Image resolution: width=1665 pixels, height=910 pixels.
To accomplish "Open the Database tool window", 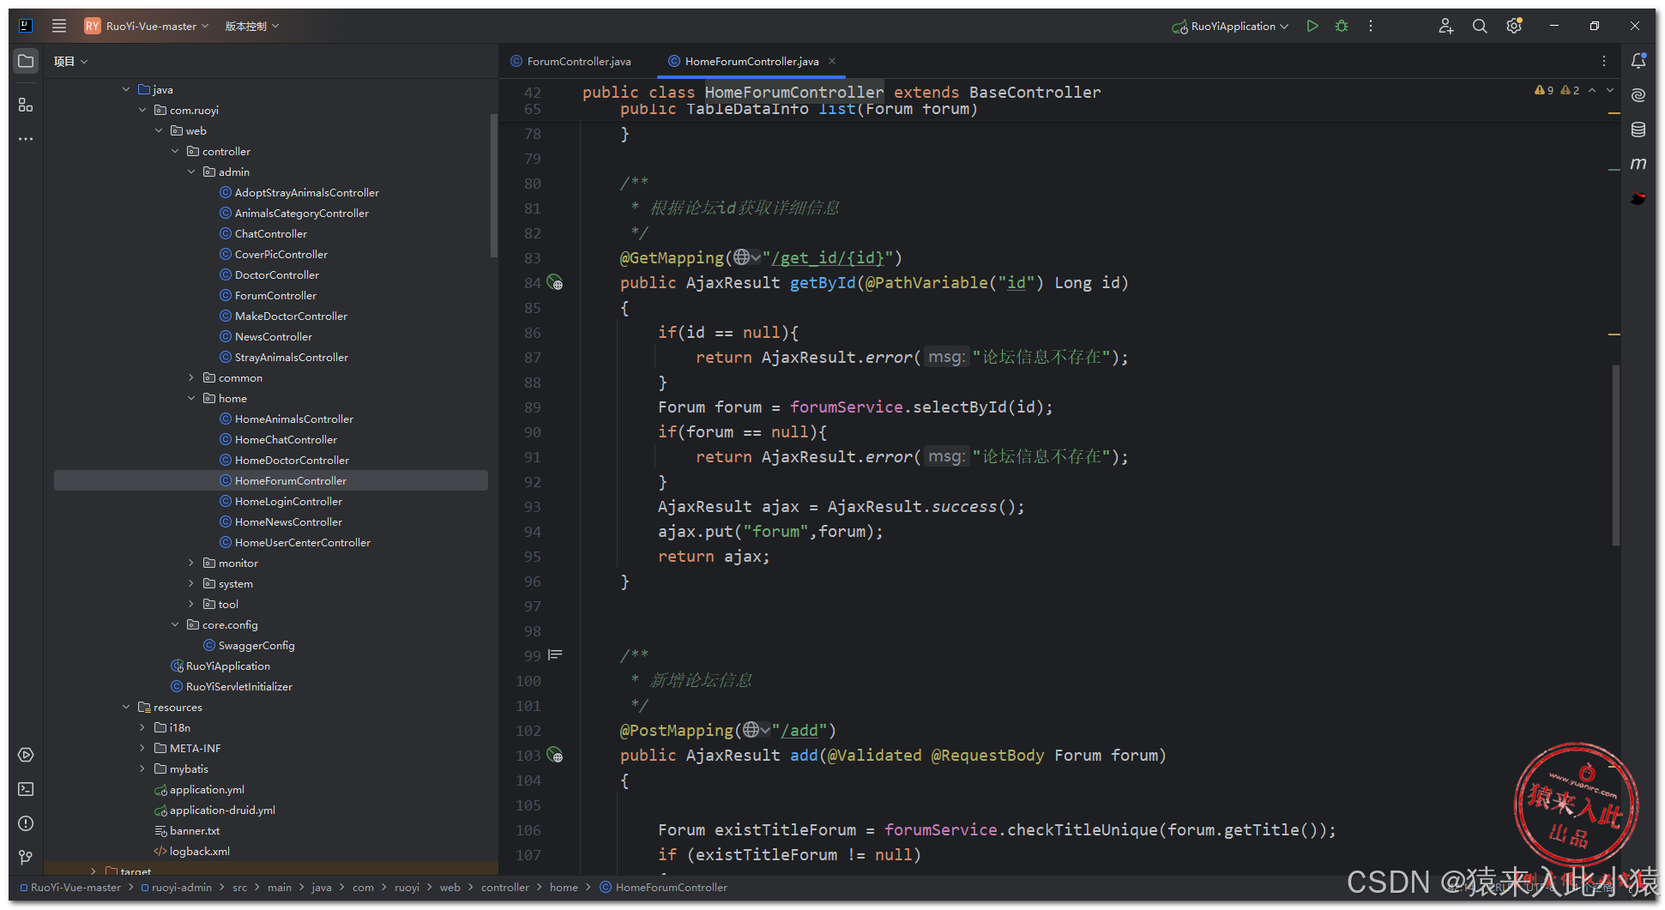I will point(1638,130).
